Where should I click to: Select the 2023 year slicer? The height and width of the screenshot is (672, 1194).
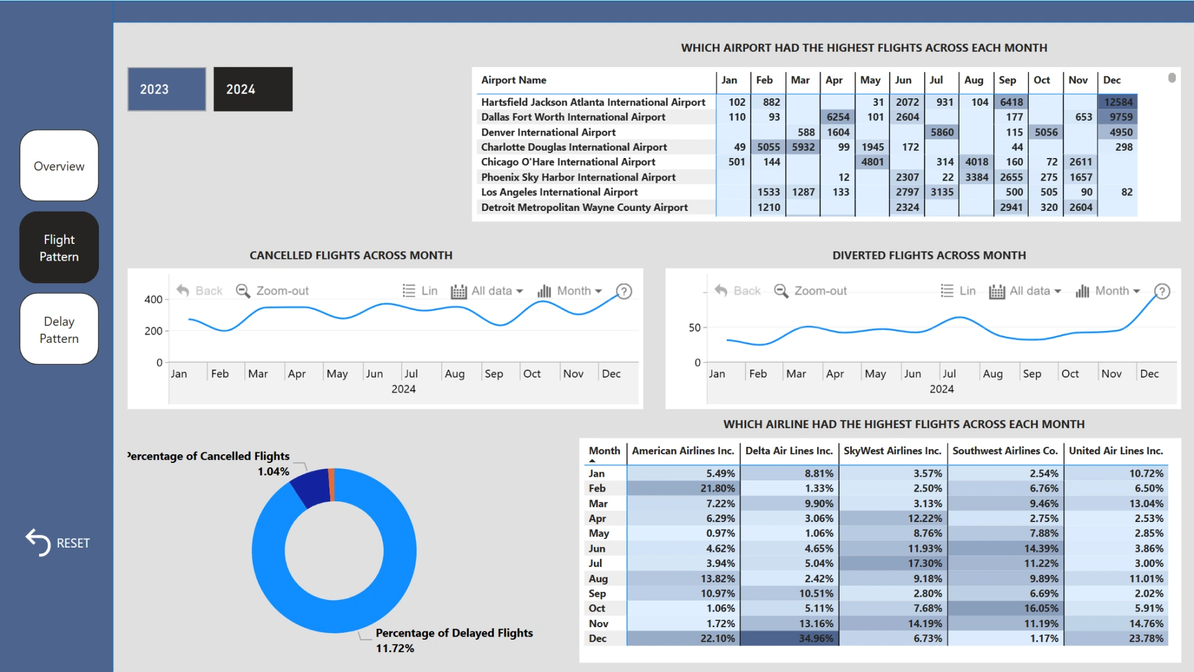pyautogui.click(x=167, y=89)
